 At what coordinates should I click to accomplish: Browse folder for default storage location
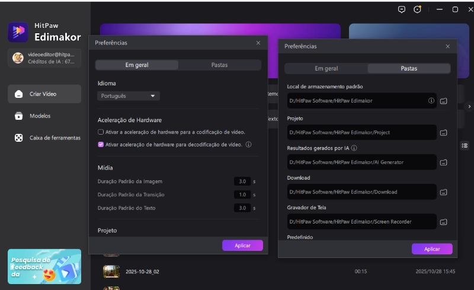click(x=443, y=101)
